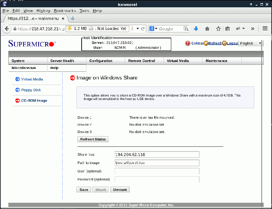
Task: Open the Server Health tab
Action: pos(62,61)
